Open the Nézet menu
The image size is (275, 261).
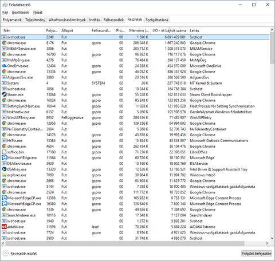point(38,13)
